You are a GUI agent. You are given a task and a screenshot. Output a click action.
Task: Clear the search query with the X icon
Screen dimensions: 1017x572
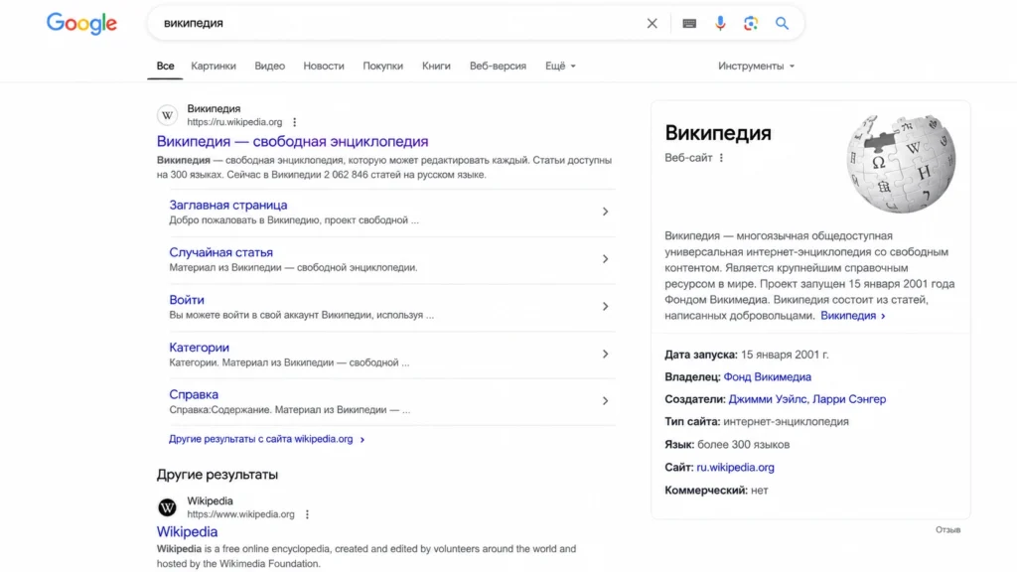(x=652, y=24)
